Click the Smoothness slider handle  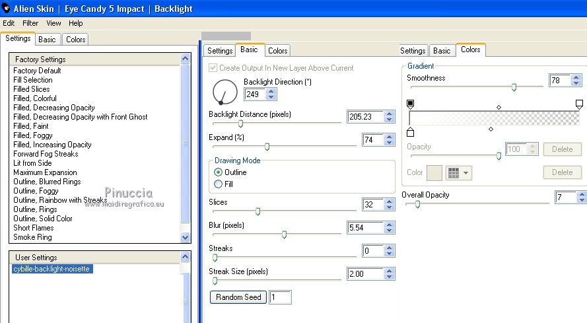point(514,87)
